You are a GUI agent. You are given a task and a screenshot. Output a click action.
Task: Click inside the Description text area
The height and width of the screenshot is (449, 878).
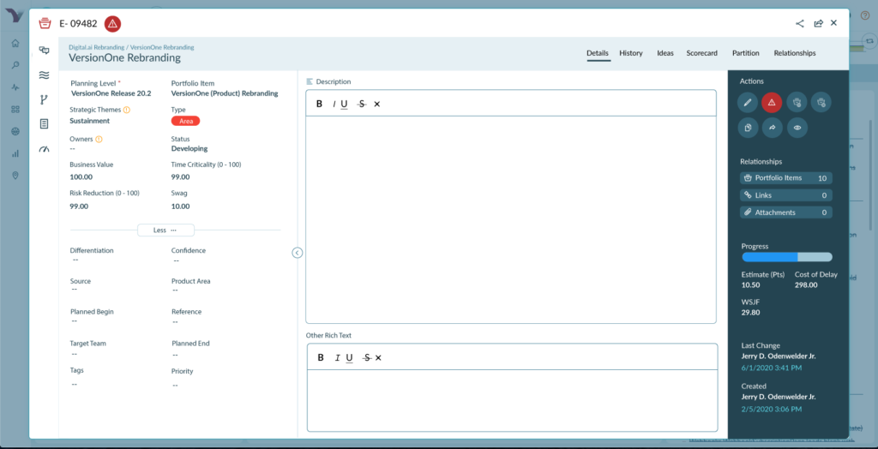point(511,219)
